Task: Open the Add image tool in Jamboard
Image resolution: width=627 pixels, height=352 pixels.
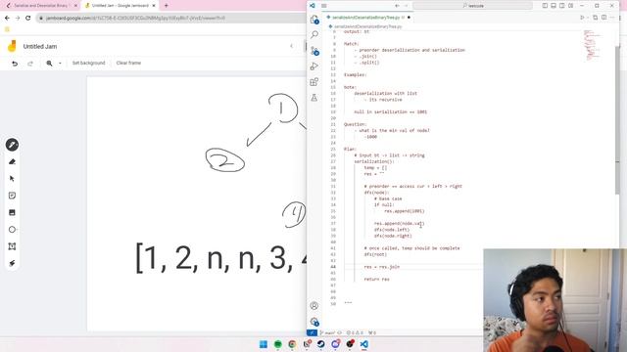Action: click(x=12, y=212)
